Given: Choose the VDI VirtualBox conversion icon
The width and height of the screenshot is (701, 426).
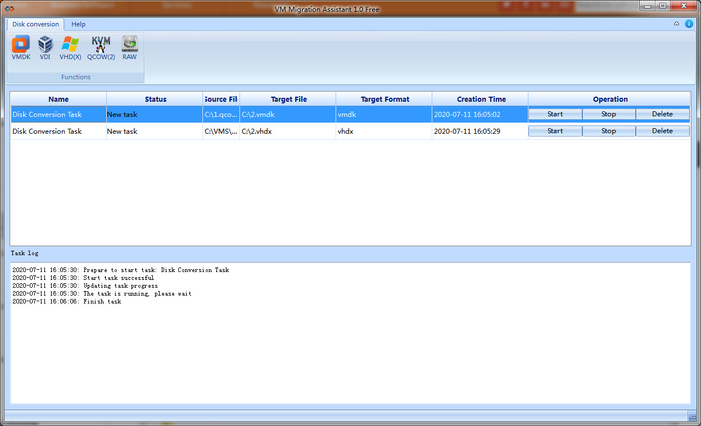Looking at the screenshot, I should pyautogui.click(x=45, y=48).
